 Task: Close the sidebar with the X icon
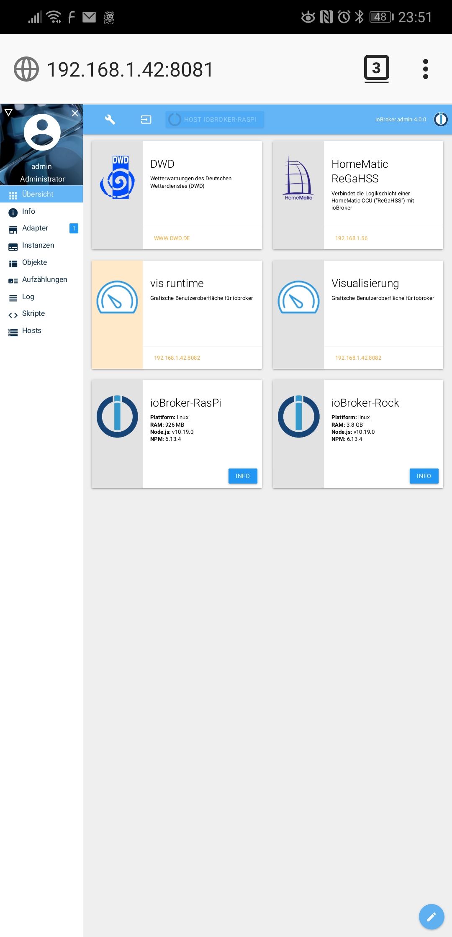75,113
